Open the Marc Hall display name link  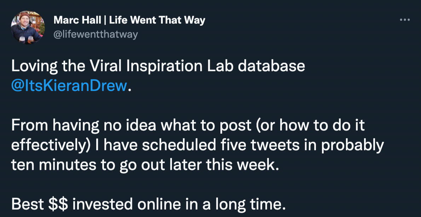pos(129,20)
